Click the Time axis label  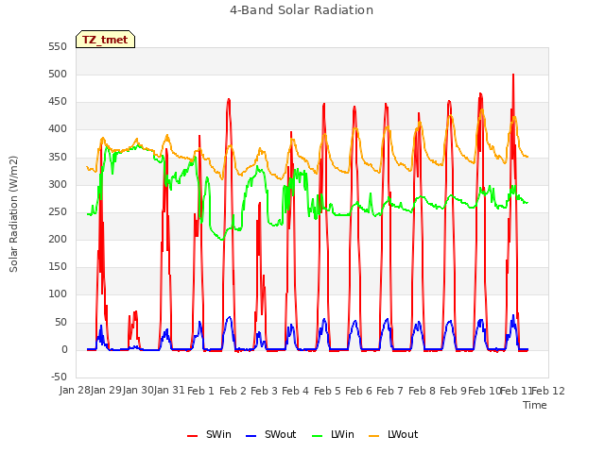535,405
